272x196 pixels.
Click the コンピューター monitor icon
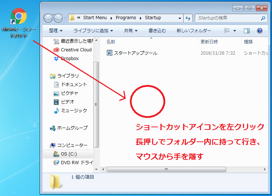53,145
